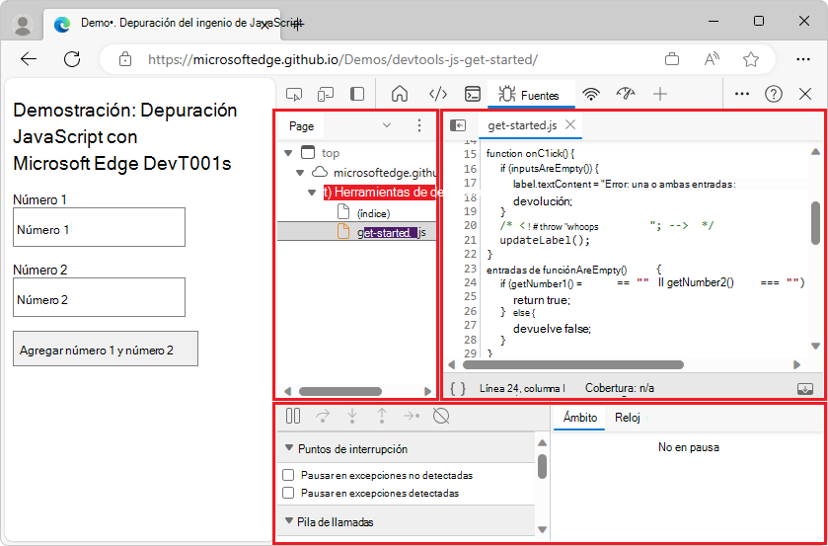828x546 pixels.
Task: Click the Número 1 input field
Action: click(x=100, y=227)
